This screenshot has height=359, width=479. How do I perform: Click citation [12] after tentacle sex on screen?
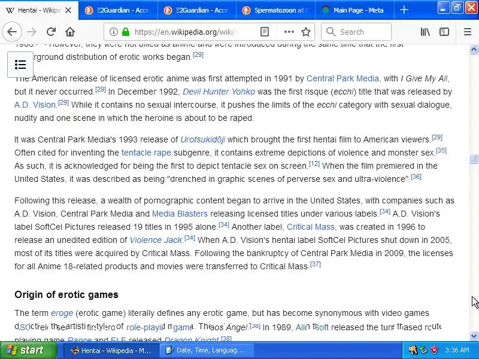click(x=314, y=163)
